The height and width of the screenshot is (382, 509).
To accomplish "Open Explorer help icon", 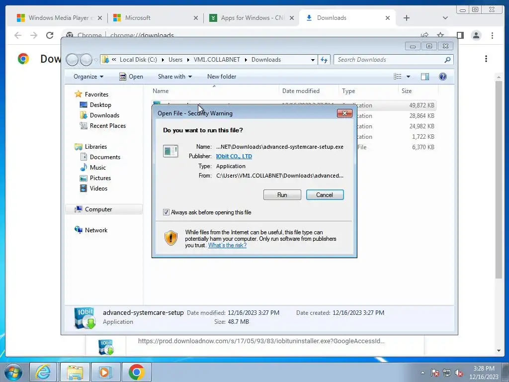I will [443, 76].
